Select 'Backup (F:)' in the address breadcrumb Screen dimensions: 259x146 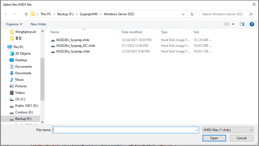pos(65,14)
